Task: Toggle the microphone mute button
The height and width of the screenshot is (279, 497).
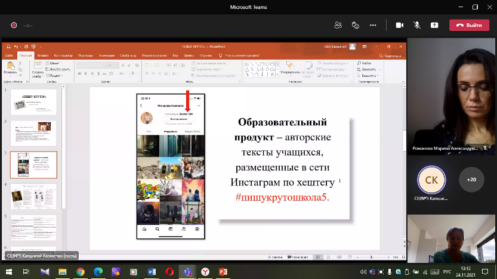Action: pos(417,25)
